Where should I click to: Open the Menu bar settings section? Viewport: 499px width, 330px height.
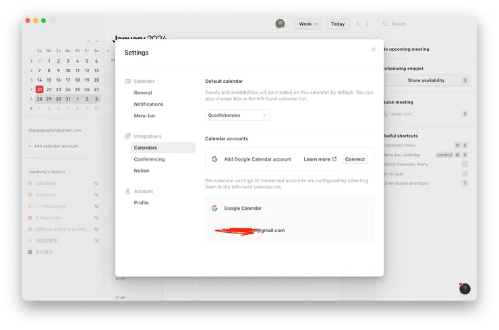[144, 115]
